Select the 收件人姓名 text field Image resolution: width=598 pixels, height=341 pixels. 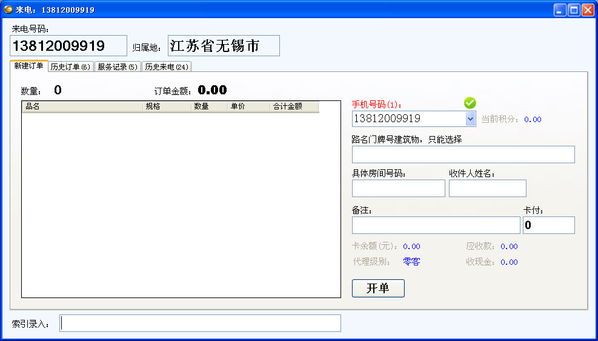tap(487, 189)
